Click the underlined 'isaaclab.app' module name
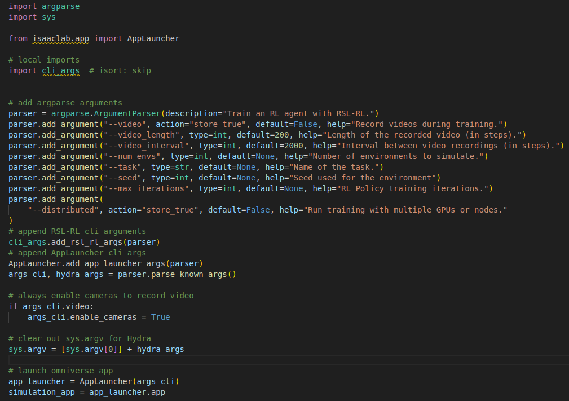 [x=60, y=38]
